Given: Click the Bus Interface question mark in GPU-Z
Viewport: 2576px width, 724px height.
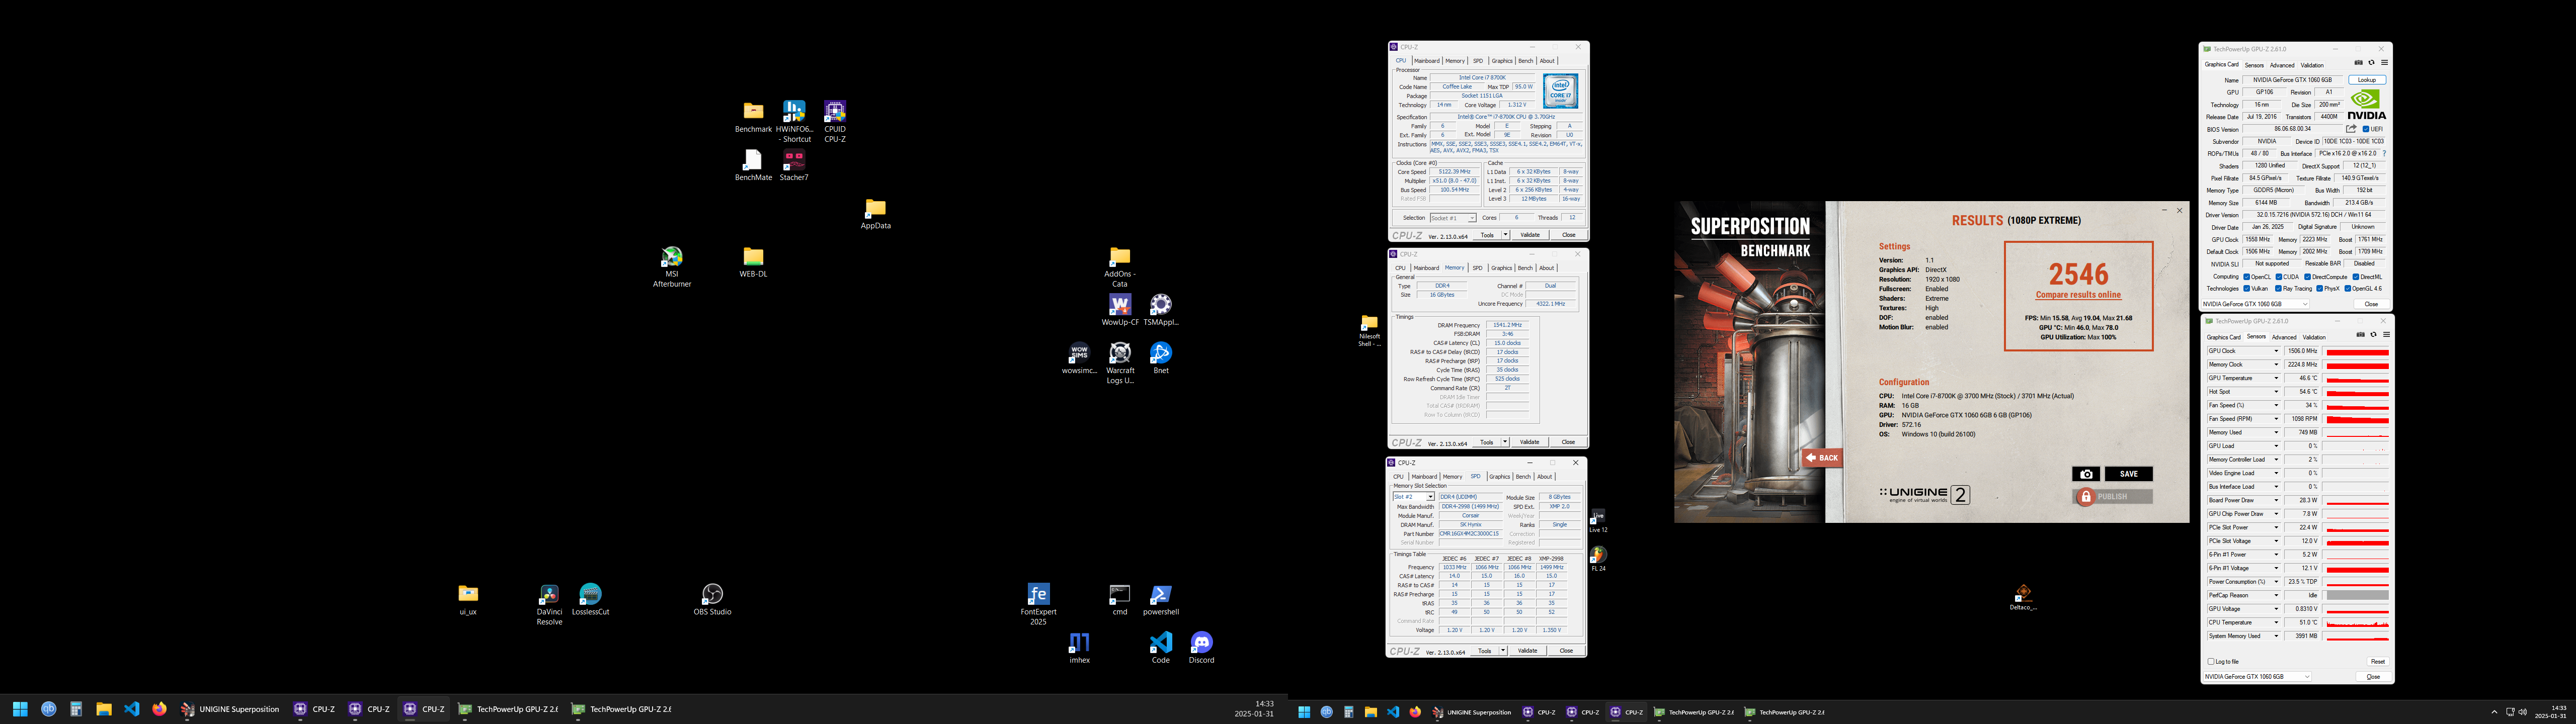Looking at the screenshot, I should pyautogui.click(x=2385, y=154).
